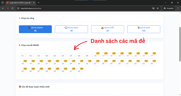Choose VIP test code 13
181x96 pixels.
pos(119,56)
